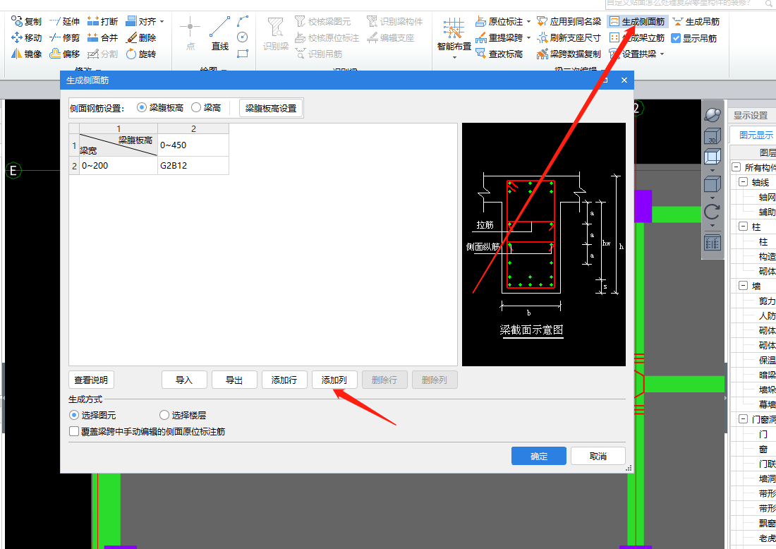Click the 添加行 button
The image size is (776, 549).
point(284,380)
